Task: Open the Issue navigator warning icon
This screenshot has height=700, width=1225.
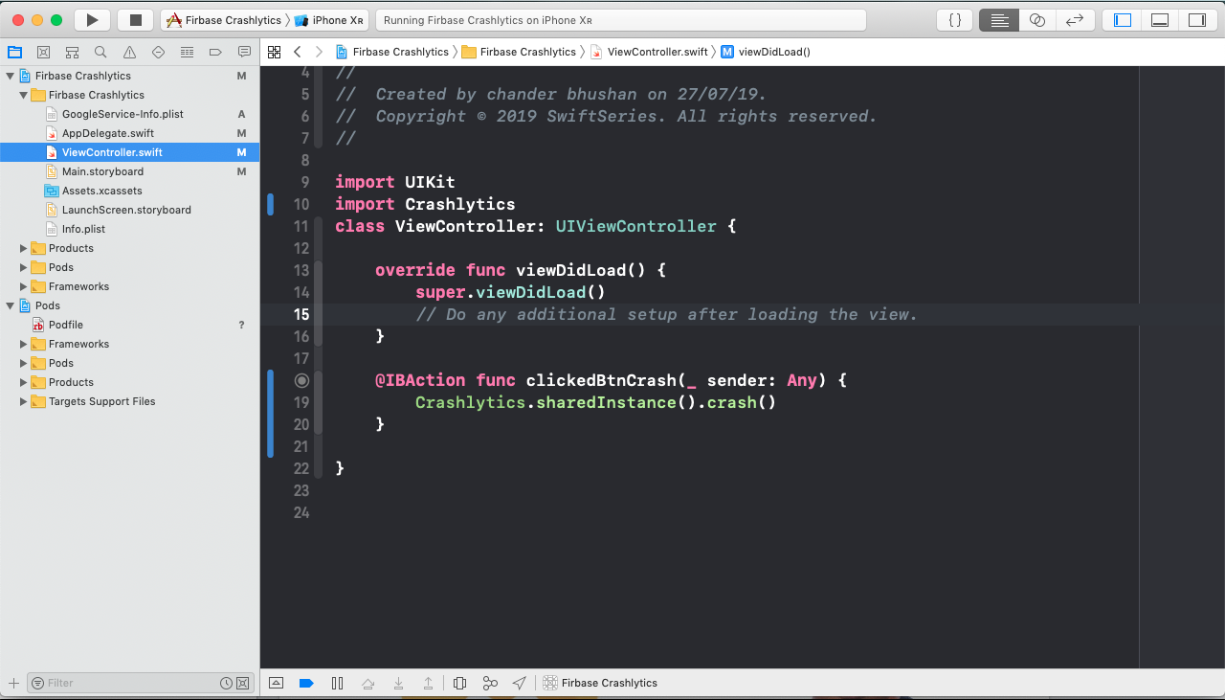Action: pos(129,52)
